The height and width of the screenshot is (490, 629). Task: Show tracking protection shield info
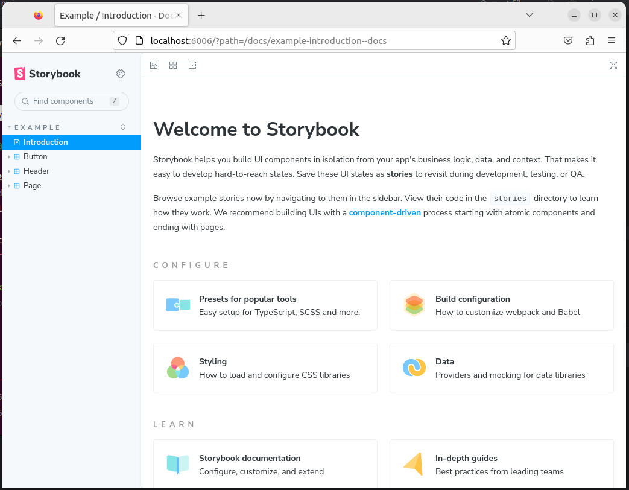[122, 40]
